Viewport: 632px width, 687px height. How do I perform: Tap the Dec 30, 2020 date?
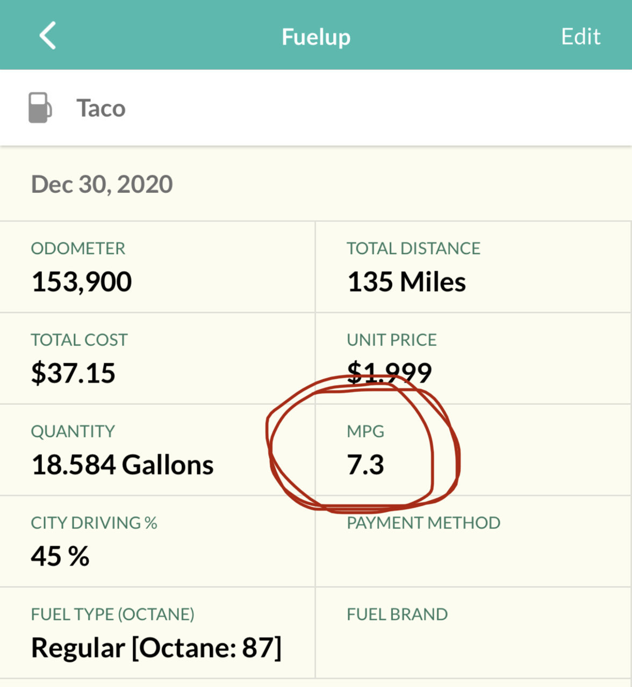pyautogui.click(x=102, y=184)
